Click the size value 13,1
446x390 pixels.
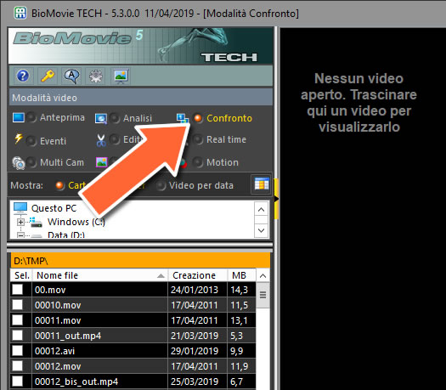[x=239, y=320]
